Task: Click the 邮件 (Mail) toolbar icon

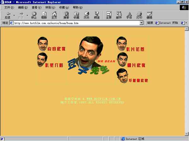Action: point(119,15)
